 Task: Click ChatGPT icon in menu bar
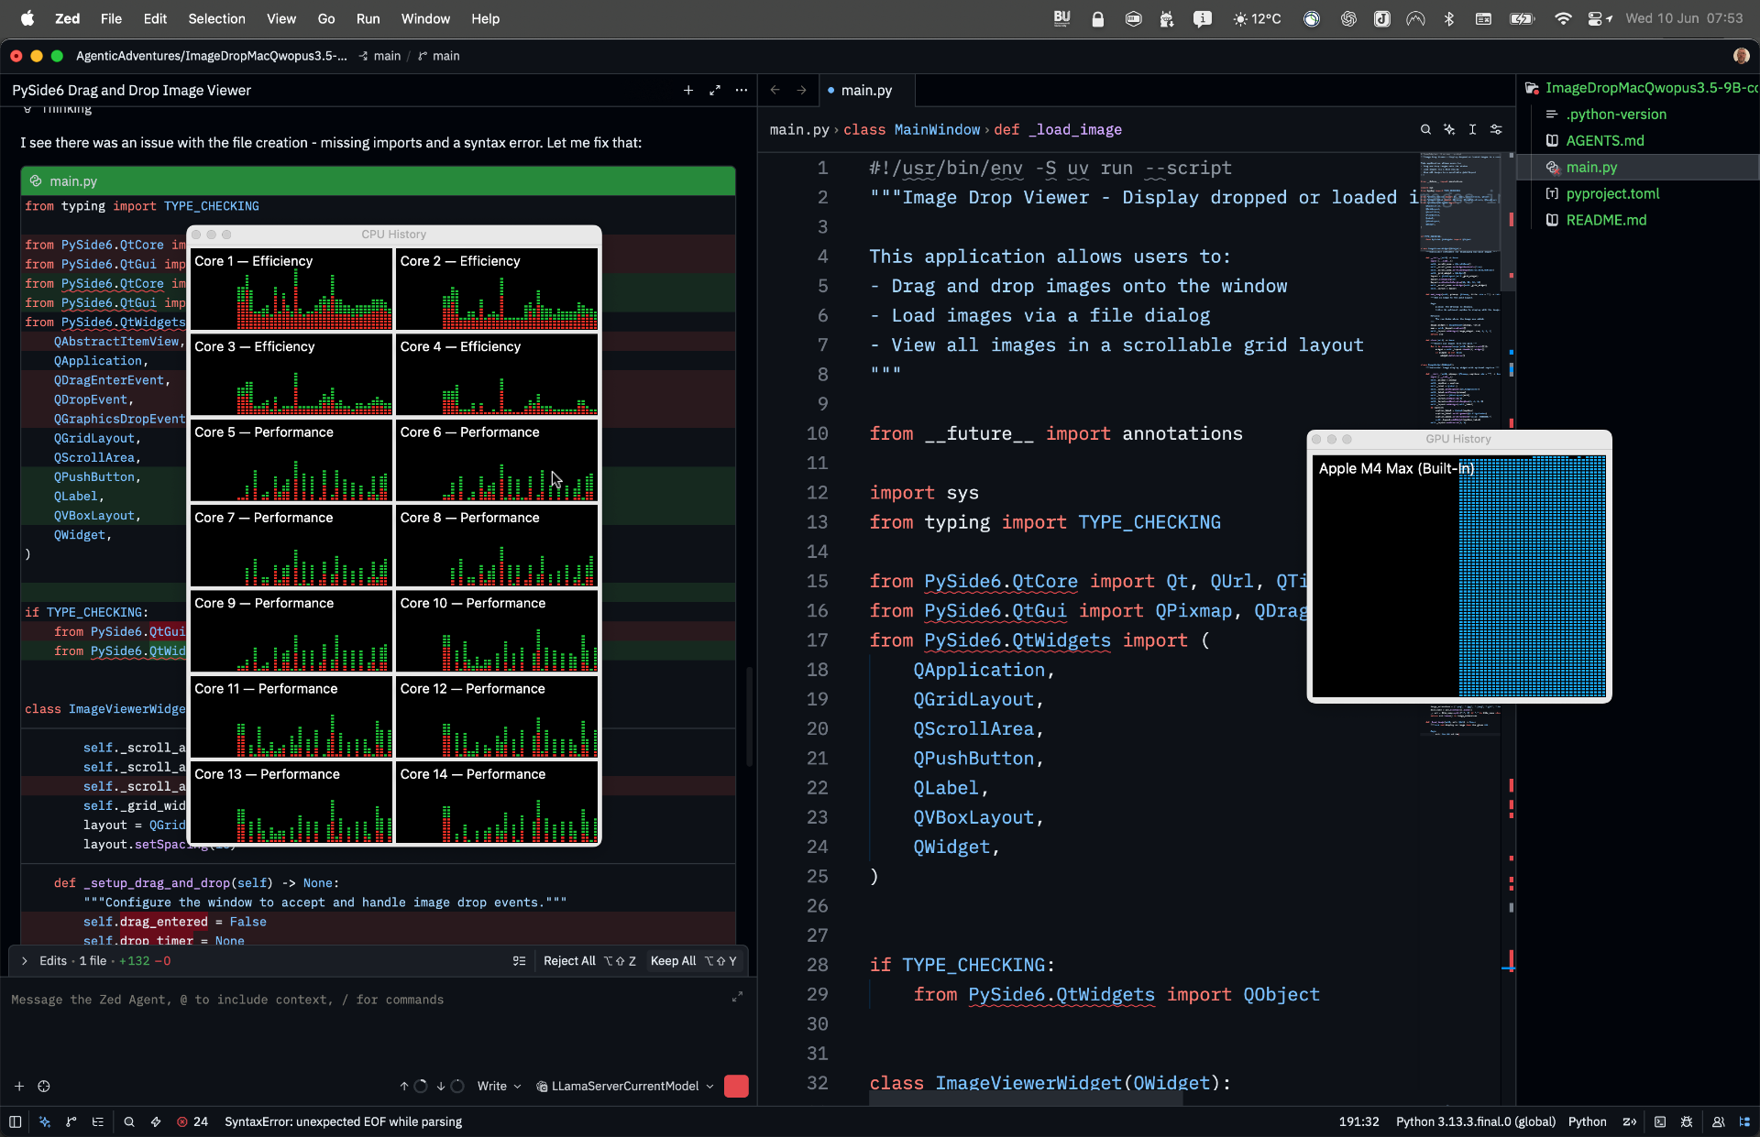click(x=1348, y=18)
